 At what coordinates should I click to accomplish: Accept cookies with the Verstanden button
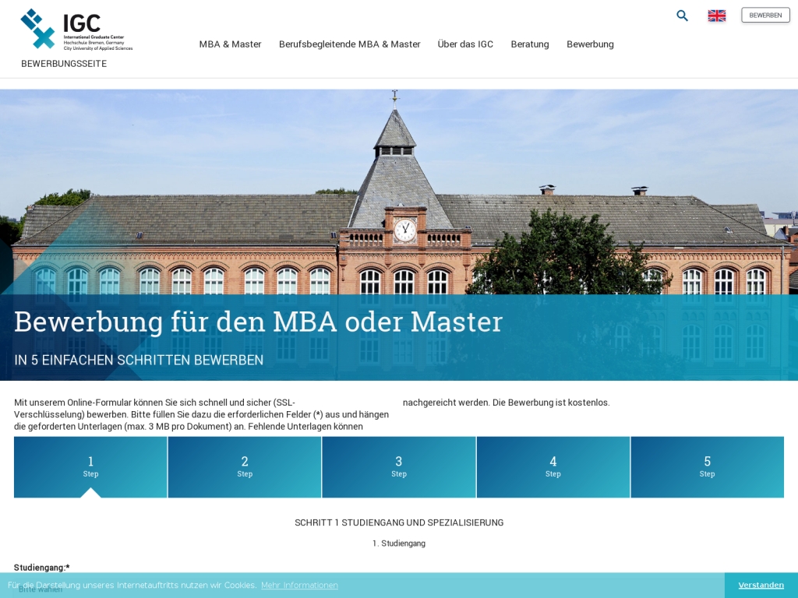[x=761, y=586]
